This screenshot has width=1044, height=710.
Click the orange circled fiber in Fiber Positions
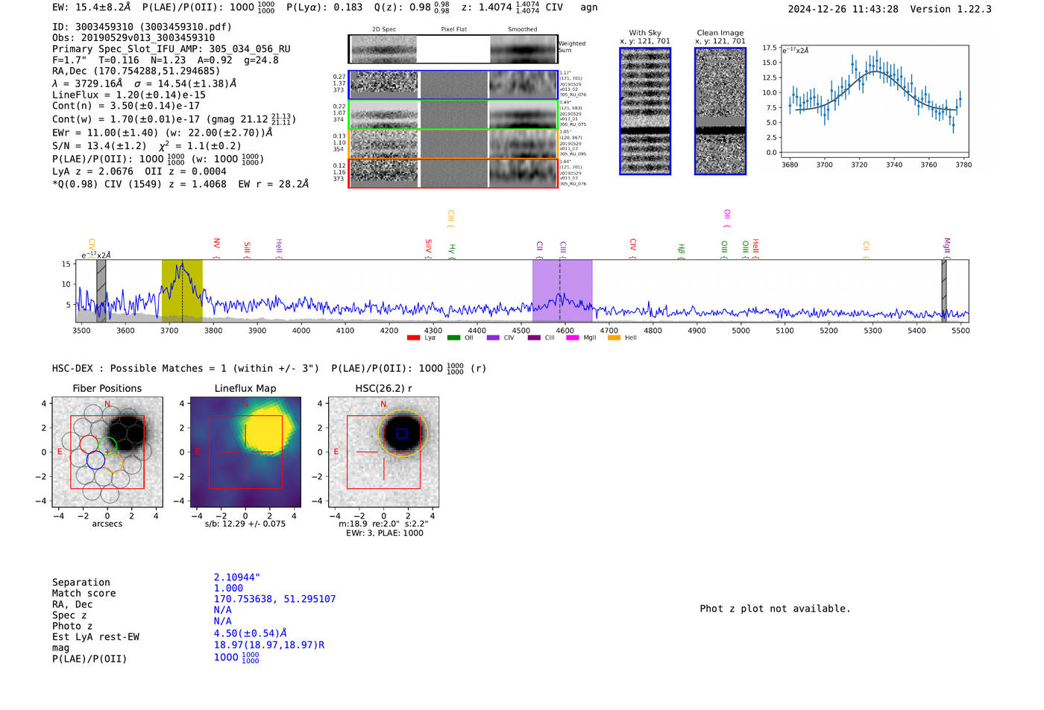tap(114, 463)
